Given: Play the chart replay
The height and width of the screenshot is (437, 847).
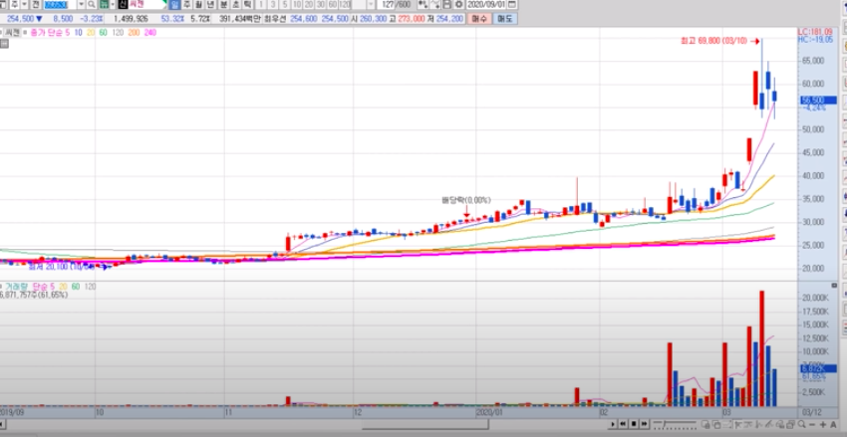Looking at the screenshot, I should [613, 424].
